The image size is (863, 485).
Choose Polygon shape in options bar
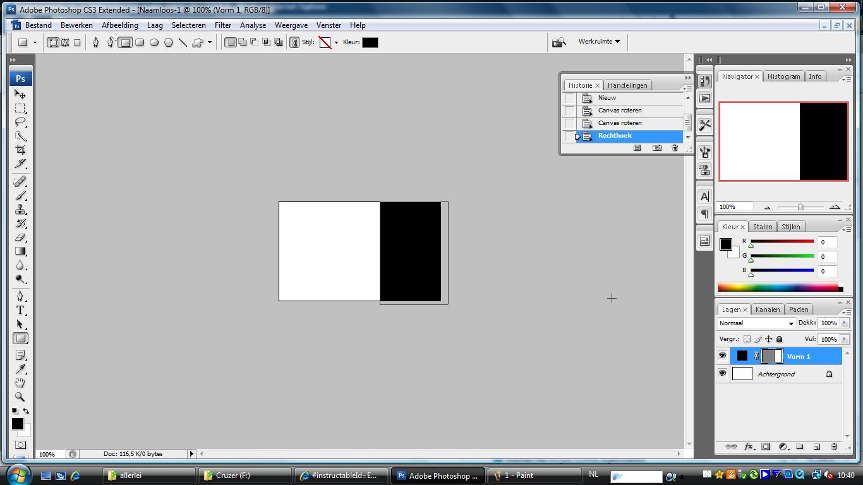pos(169,42)
